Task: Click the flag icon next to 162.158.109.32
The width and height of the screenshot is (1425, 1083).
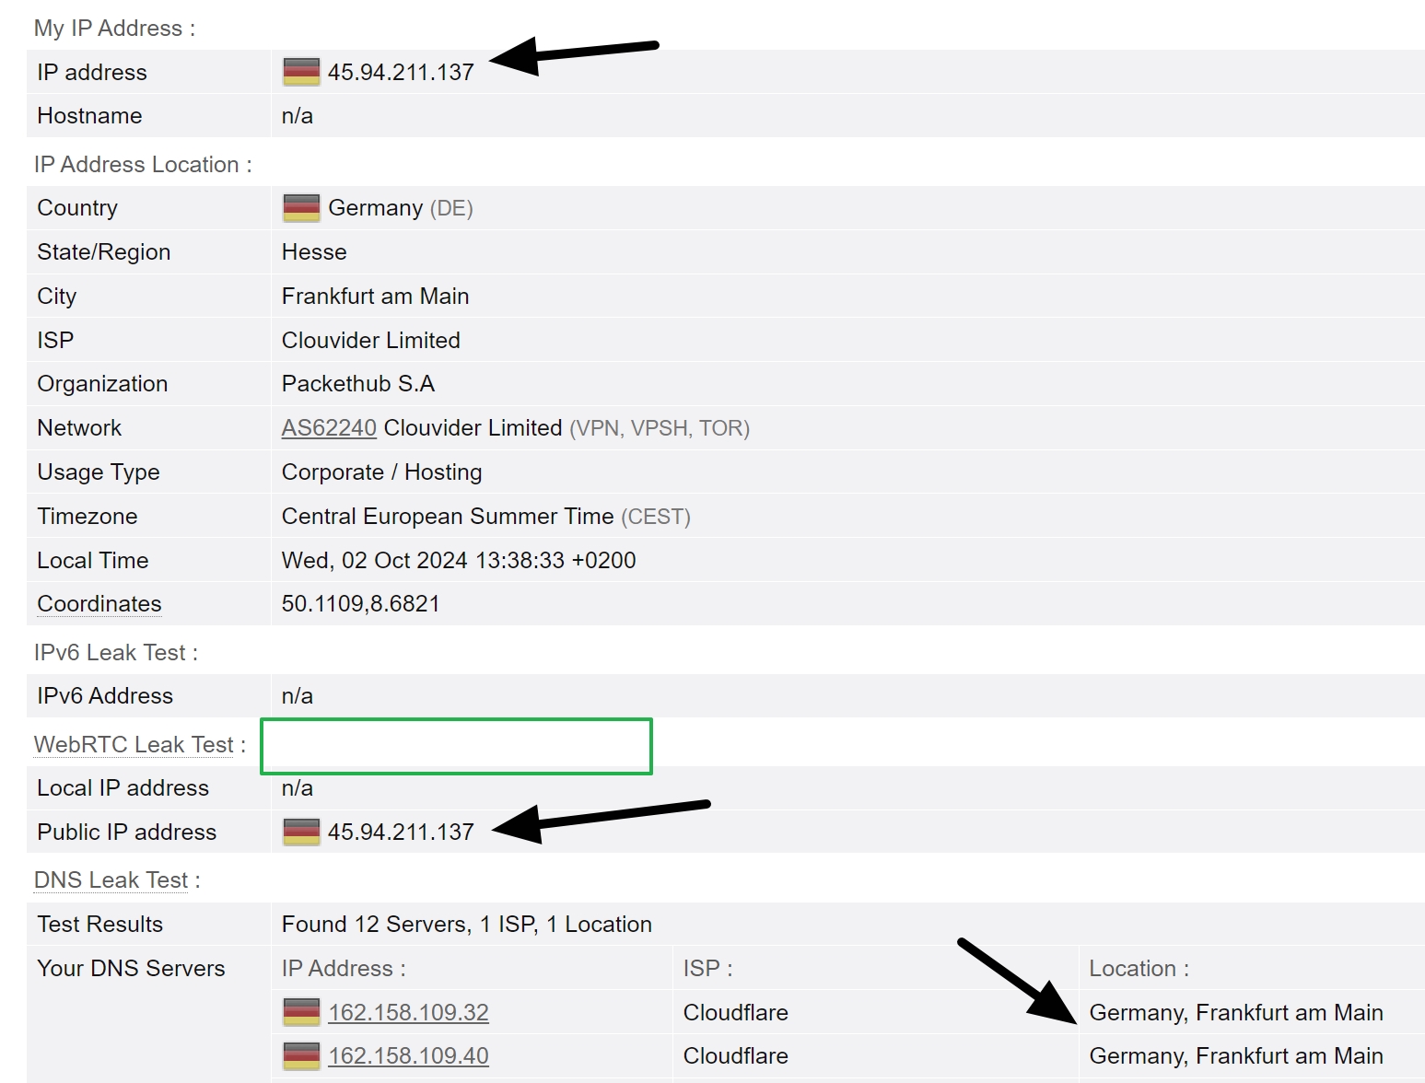Action: point(301,1012)
